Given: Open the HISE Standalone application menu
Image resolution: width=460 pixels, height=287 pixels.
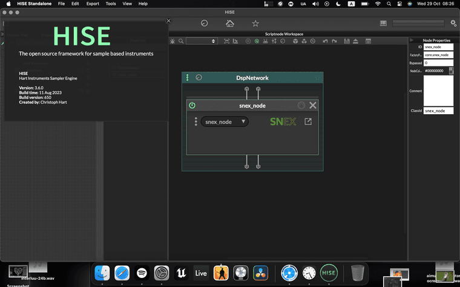Looking at the screenshot, I should pyautogui.click(x=34, y=4).
